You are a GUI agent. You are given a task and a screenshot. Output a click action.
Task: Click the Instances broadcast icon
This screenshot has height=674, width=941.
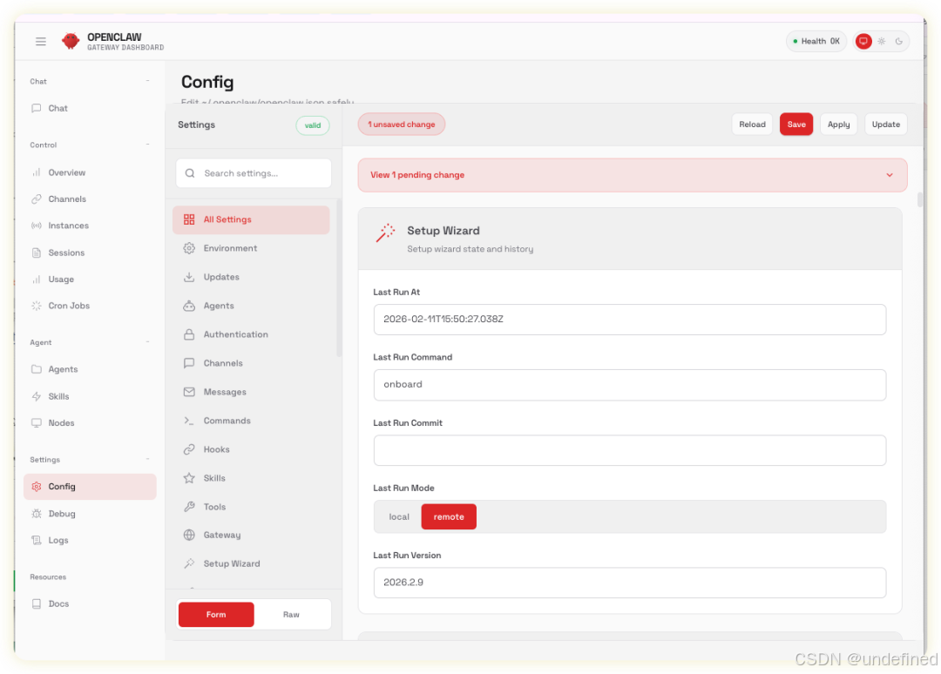pos(37,226)
